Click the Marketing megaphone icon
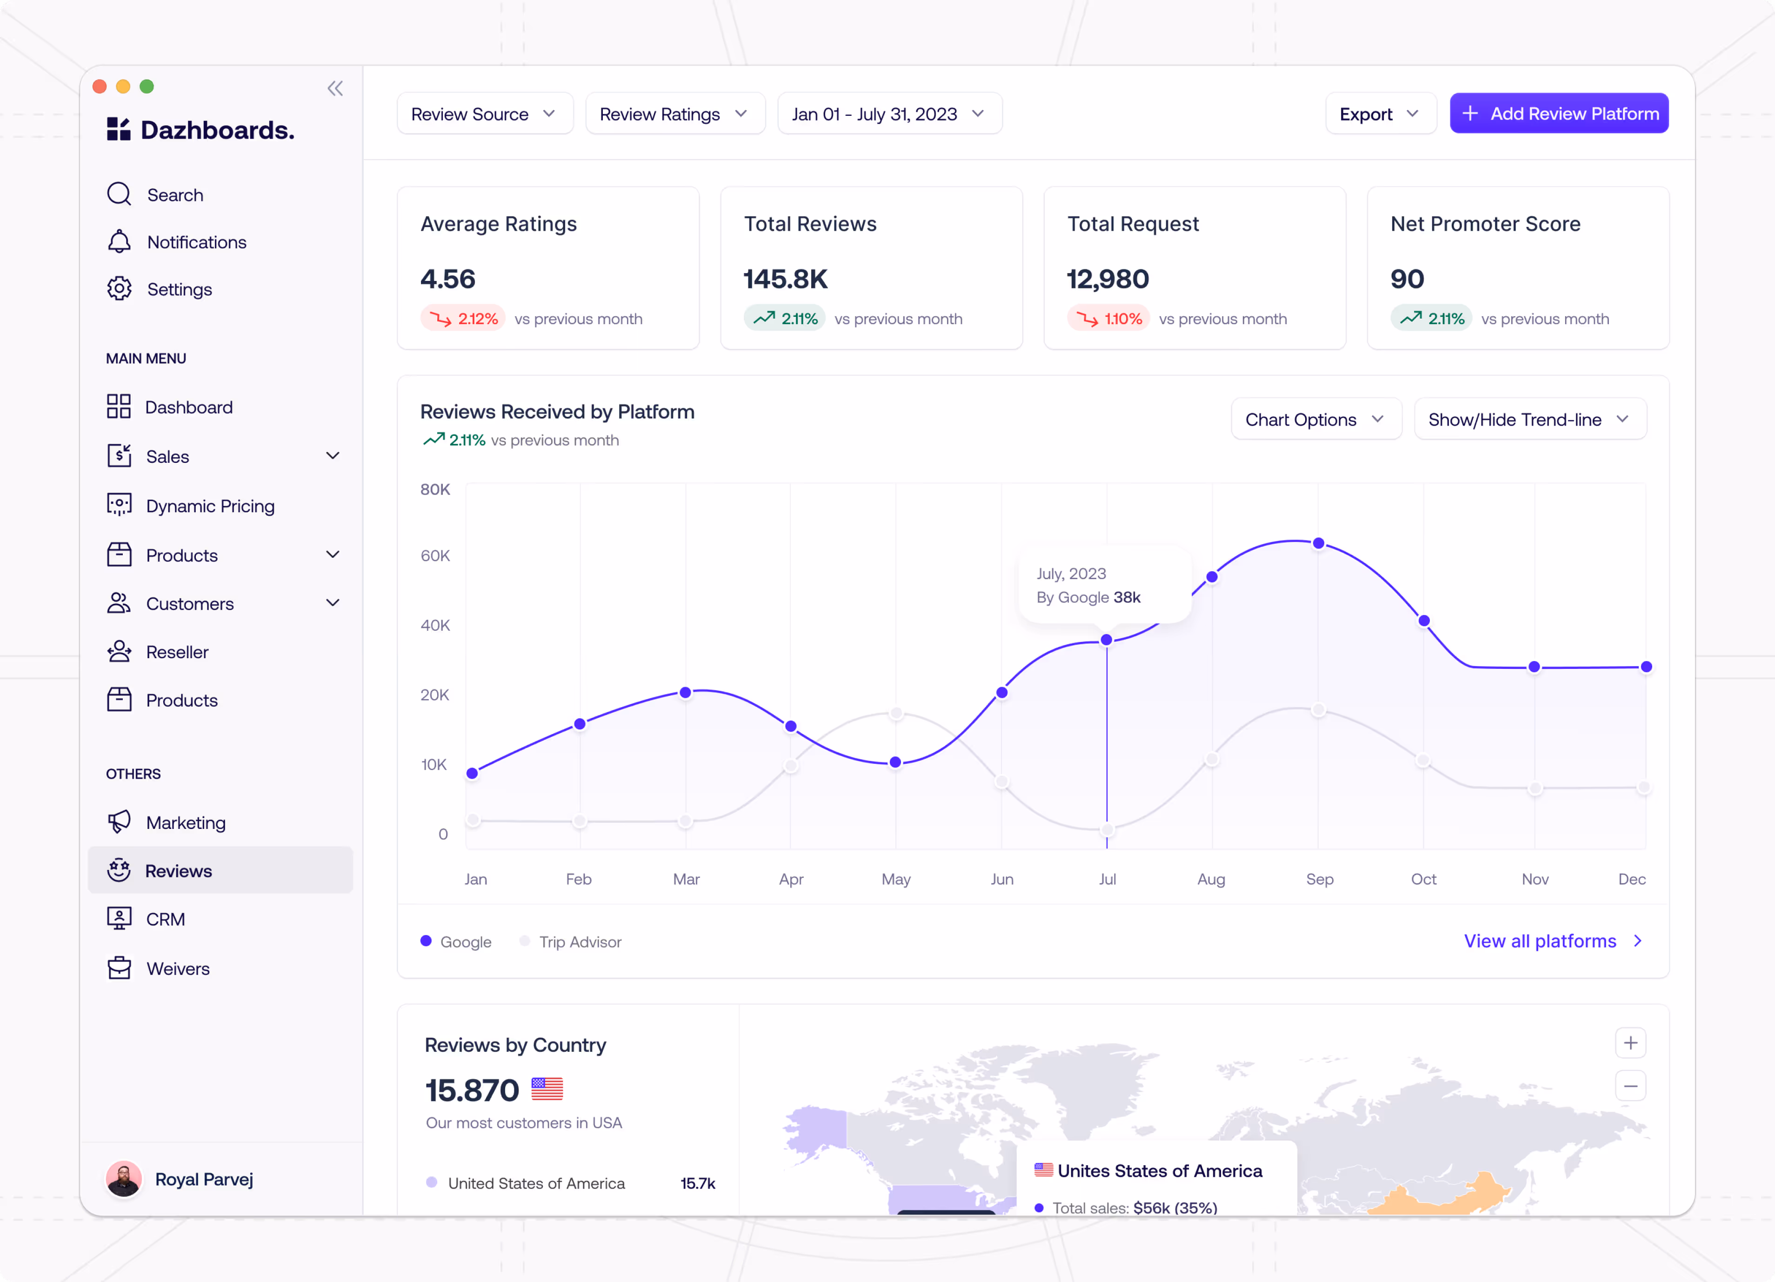This screenshot has height=1282, width=1775. (119, 822)
